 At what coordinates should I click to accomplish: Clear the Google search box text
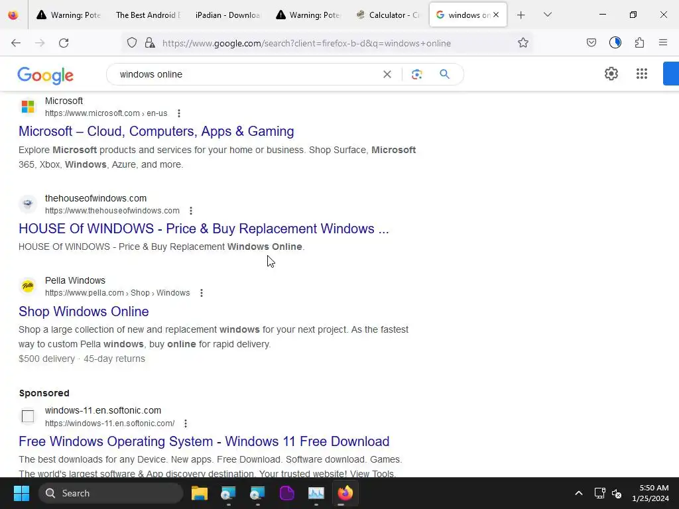(x=387, y=74)
